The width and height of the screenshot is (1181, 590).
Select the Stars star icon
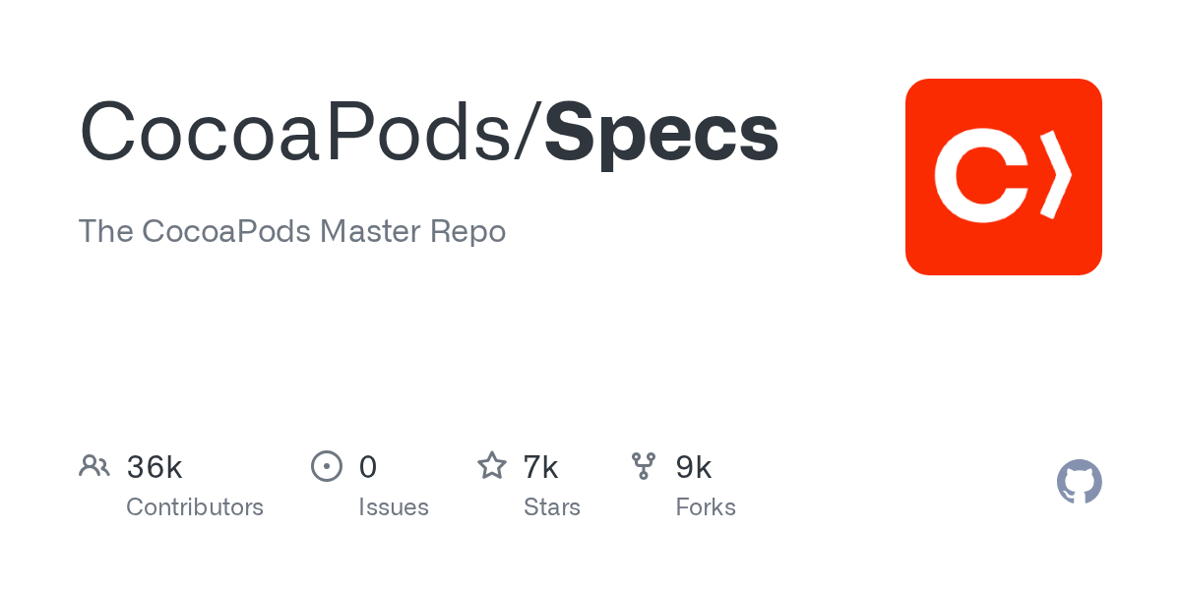point(492,466)
